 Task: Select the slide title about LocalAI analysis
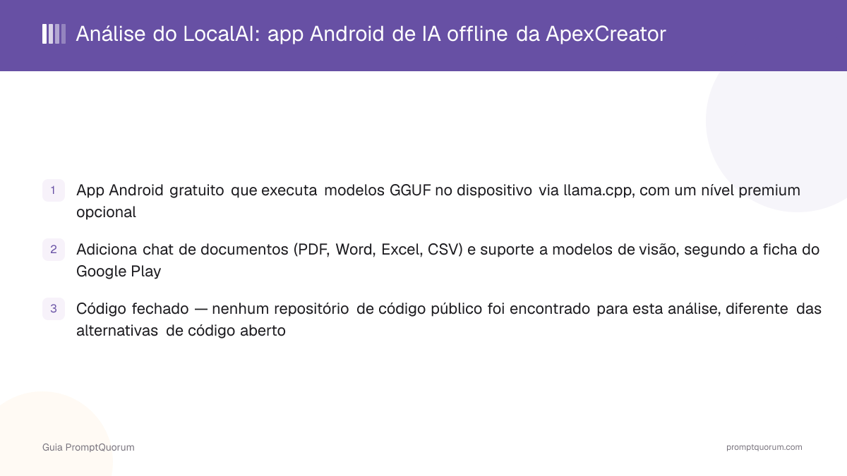[x=371, y=34]
